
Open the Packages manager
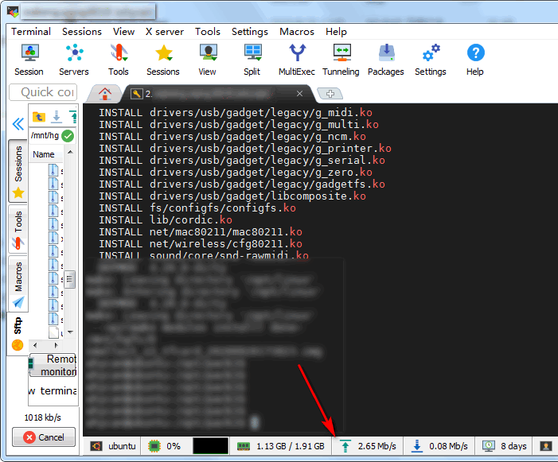click(386, 60)
